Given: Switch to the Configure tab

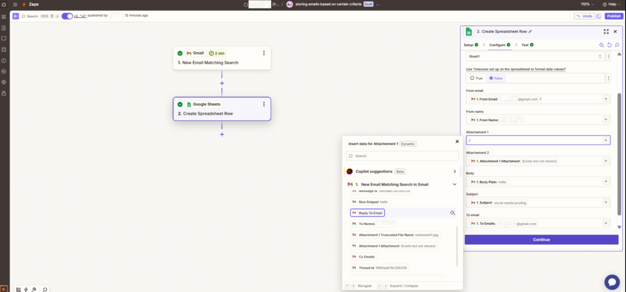Looking at the screenshot, I should pyautogui.click(x=500, y=45).
